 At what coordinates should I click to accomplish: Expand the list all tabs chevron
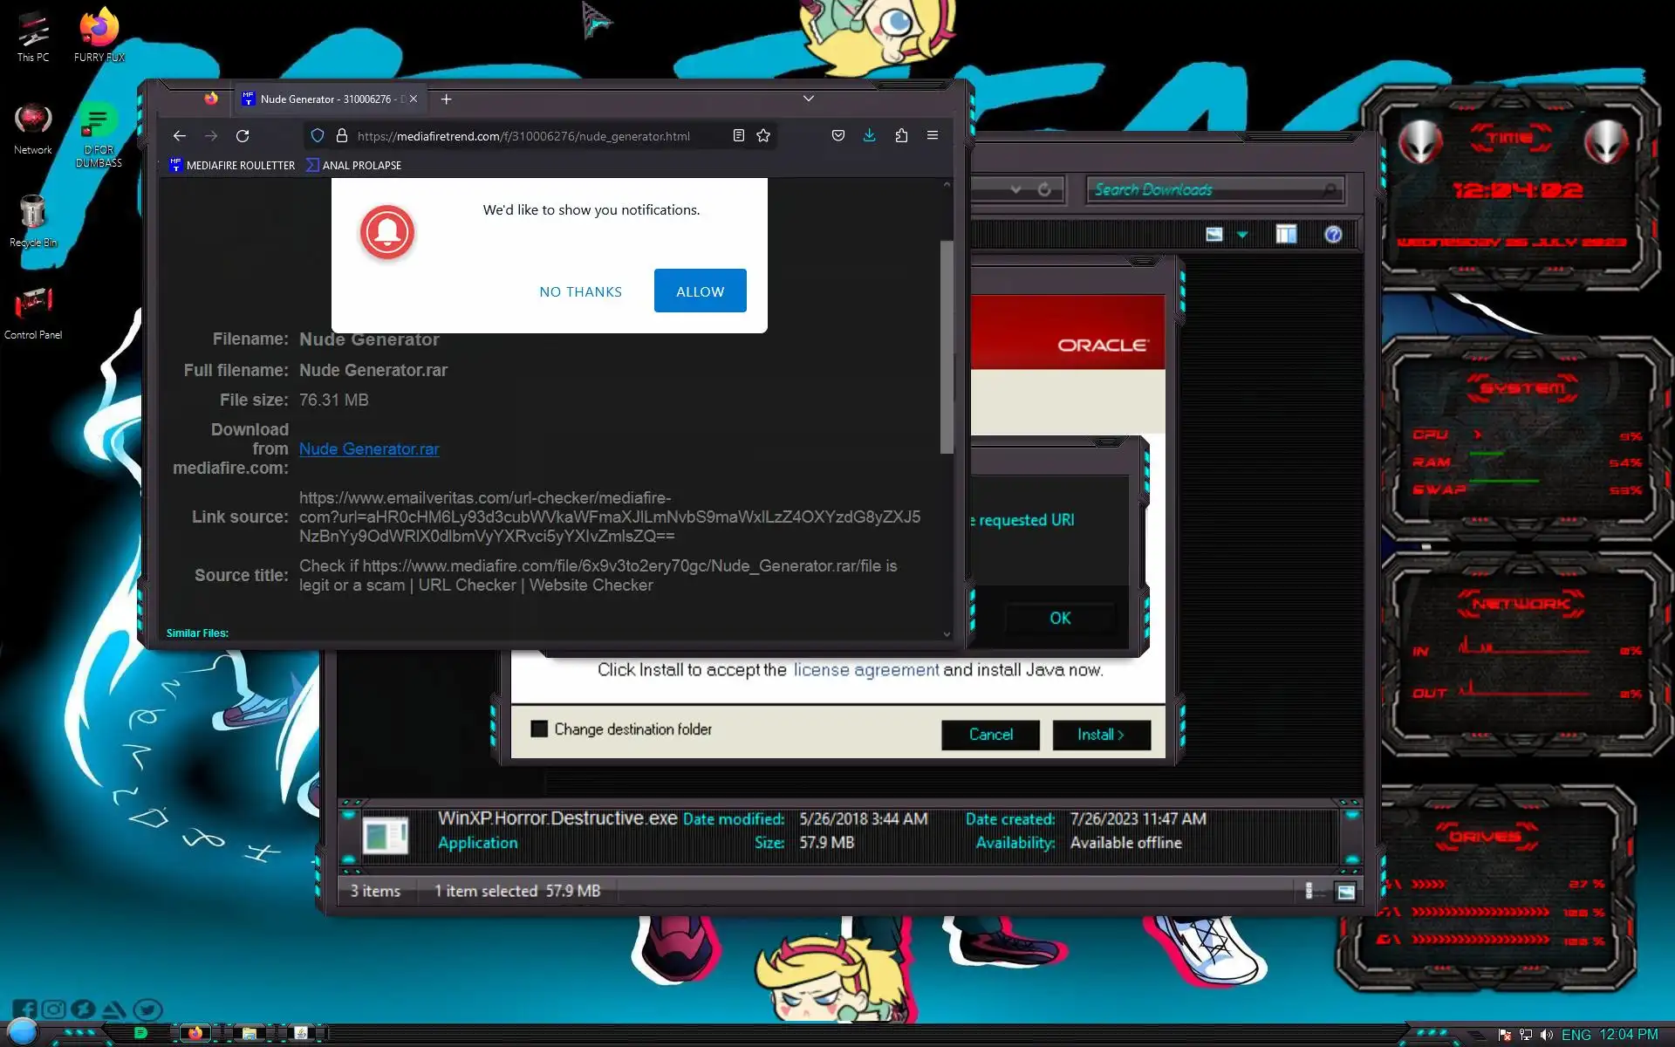pyautogui.click(x=808, y=99)
